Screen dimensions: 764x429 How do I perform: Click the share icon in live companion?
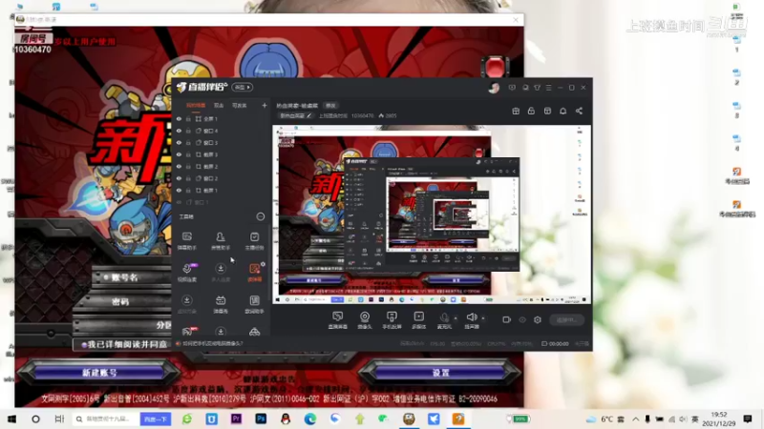(579, 111)
